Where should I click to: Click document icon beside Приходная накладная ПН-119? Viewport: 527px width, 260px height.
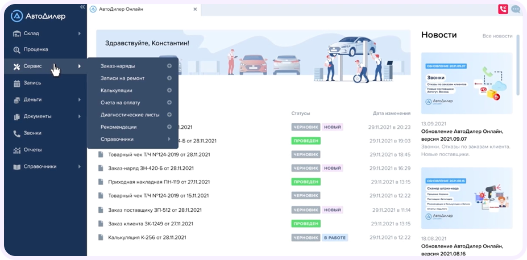100,182
